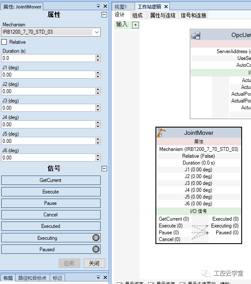The image size is (251, 284).
Task: Decrease J3 angle with down arrow
Action: [x=98, y=110]
